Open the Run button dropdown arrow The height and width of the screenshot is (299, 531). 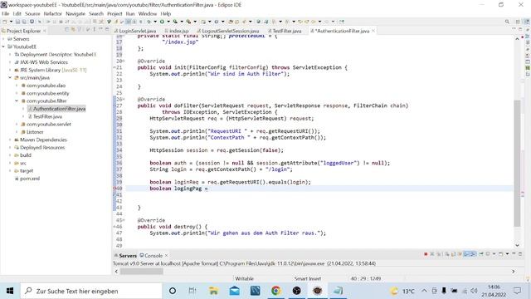click(x=168, y=22)
